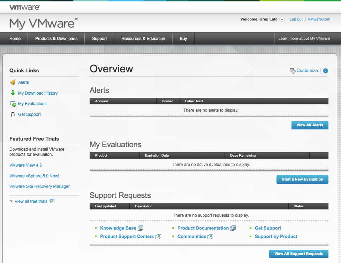Open the Home menu tab
Image resolution: width=341 pixels, height=263 pixels.
pos(15,39)
